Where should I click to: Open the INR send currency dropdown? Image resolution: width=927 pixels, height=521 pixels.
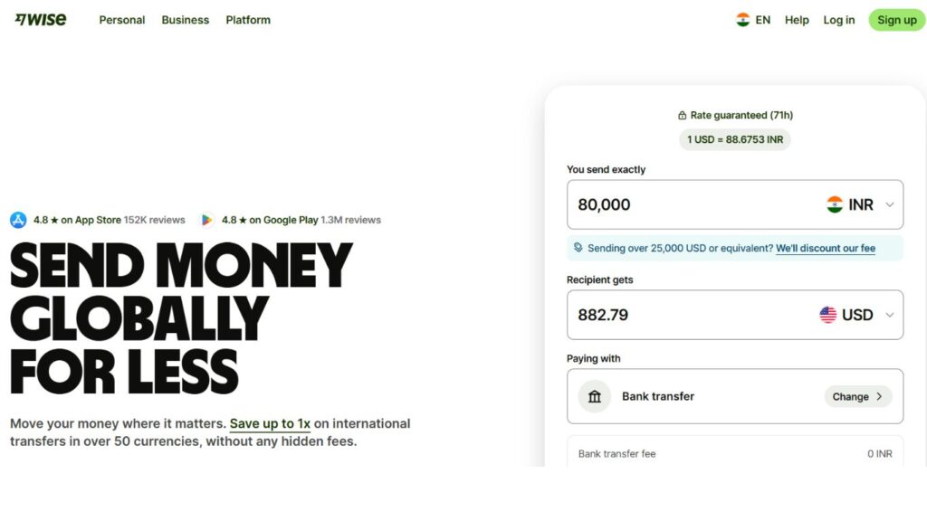[860, 204]
